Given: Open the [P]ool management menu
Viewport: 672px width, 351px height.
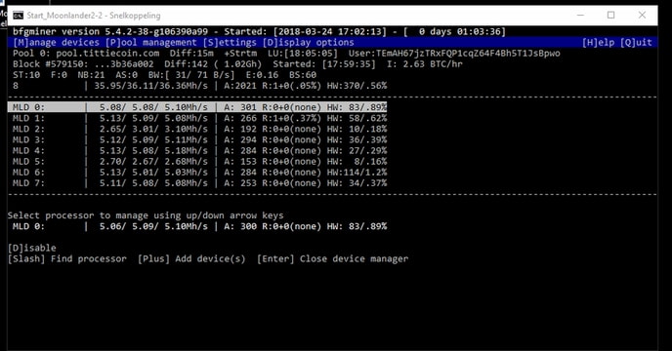Looking at the screenshot, I should 150,42.
